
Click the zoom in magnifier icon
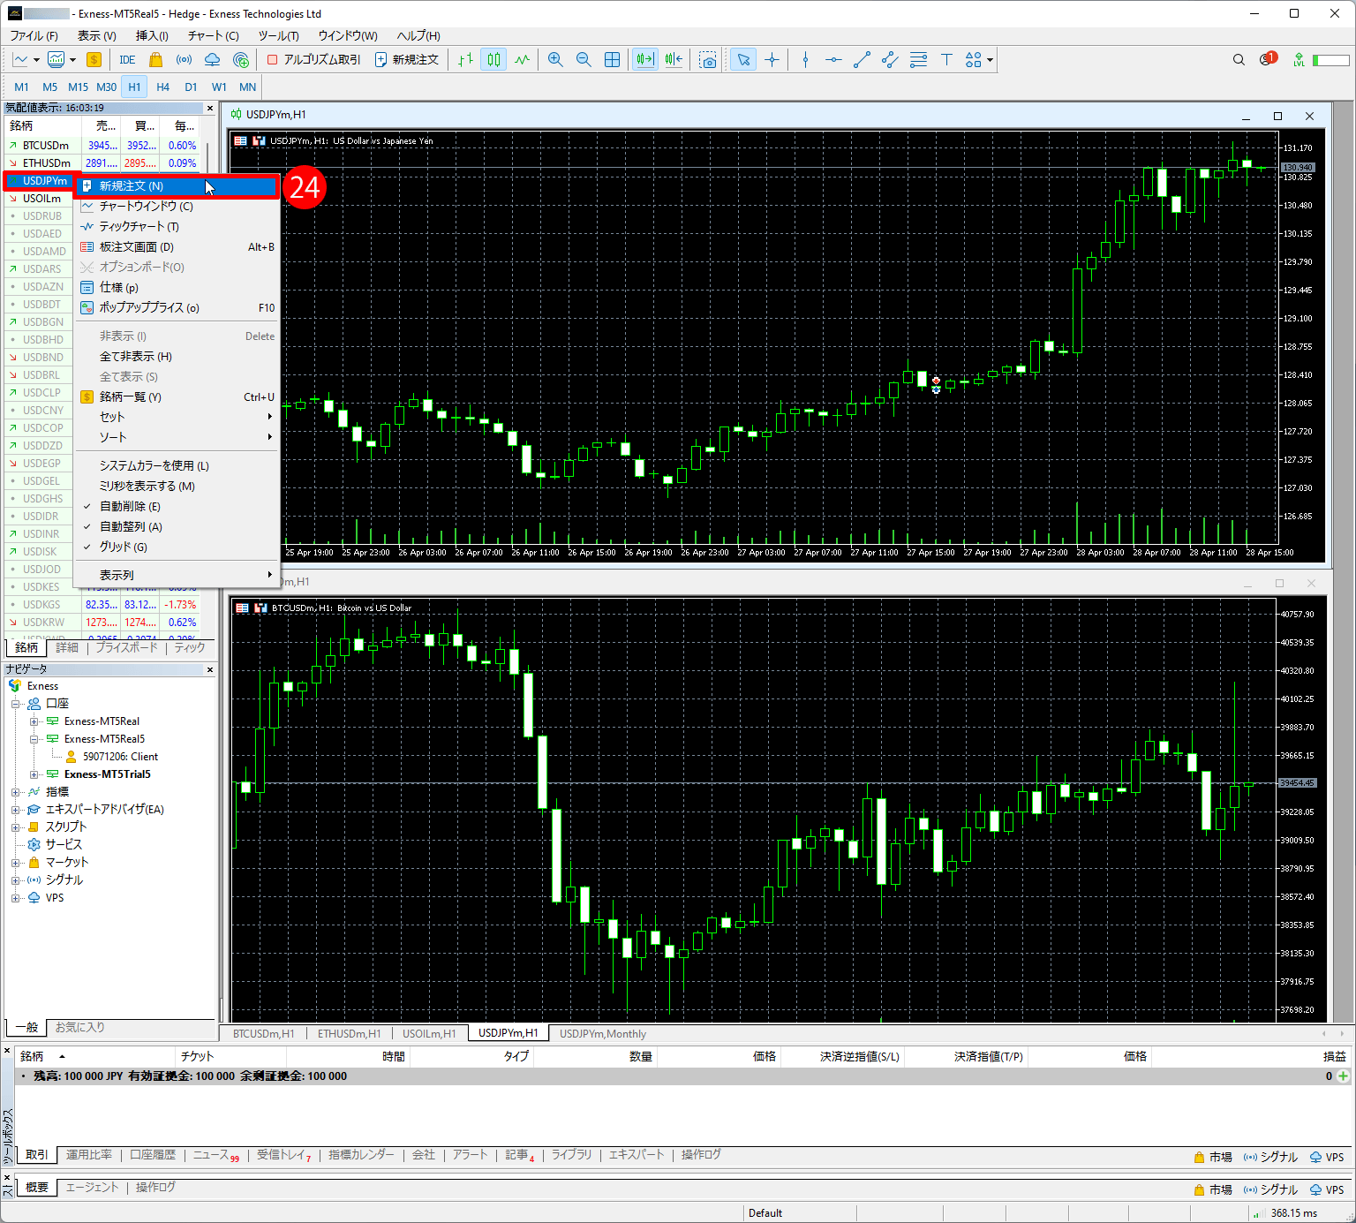(x=555, y=60)
